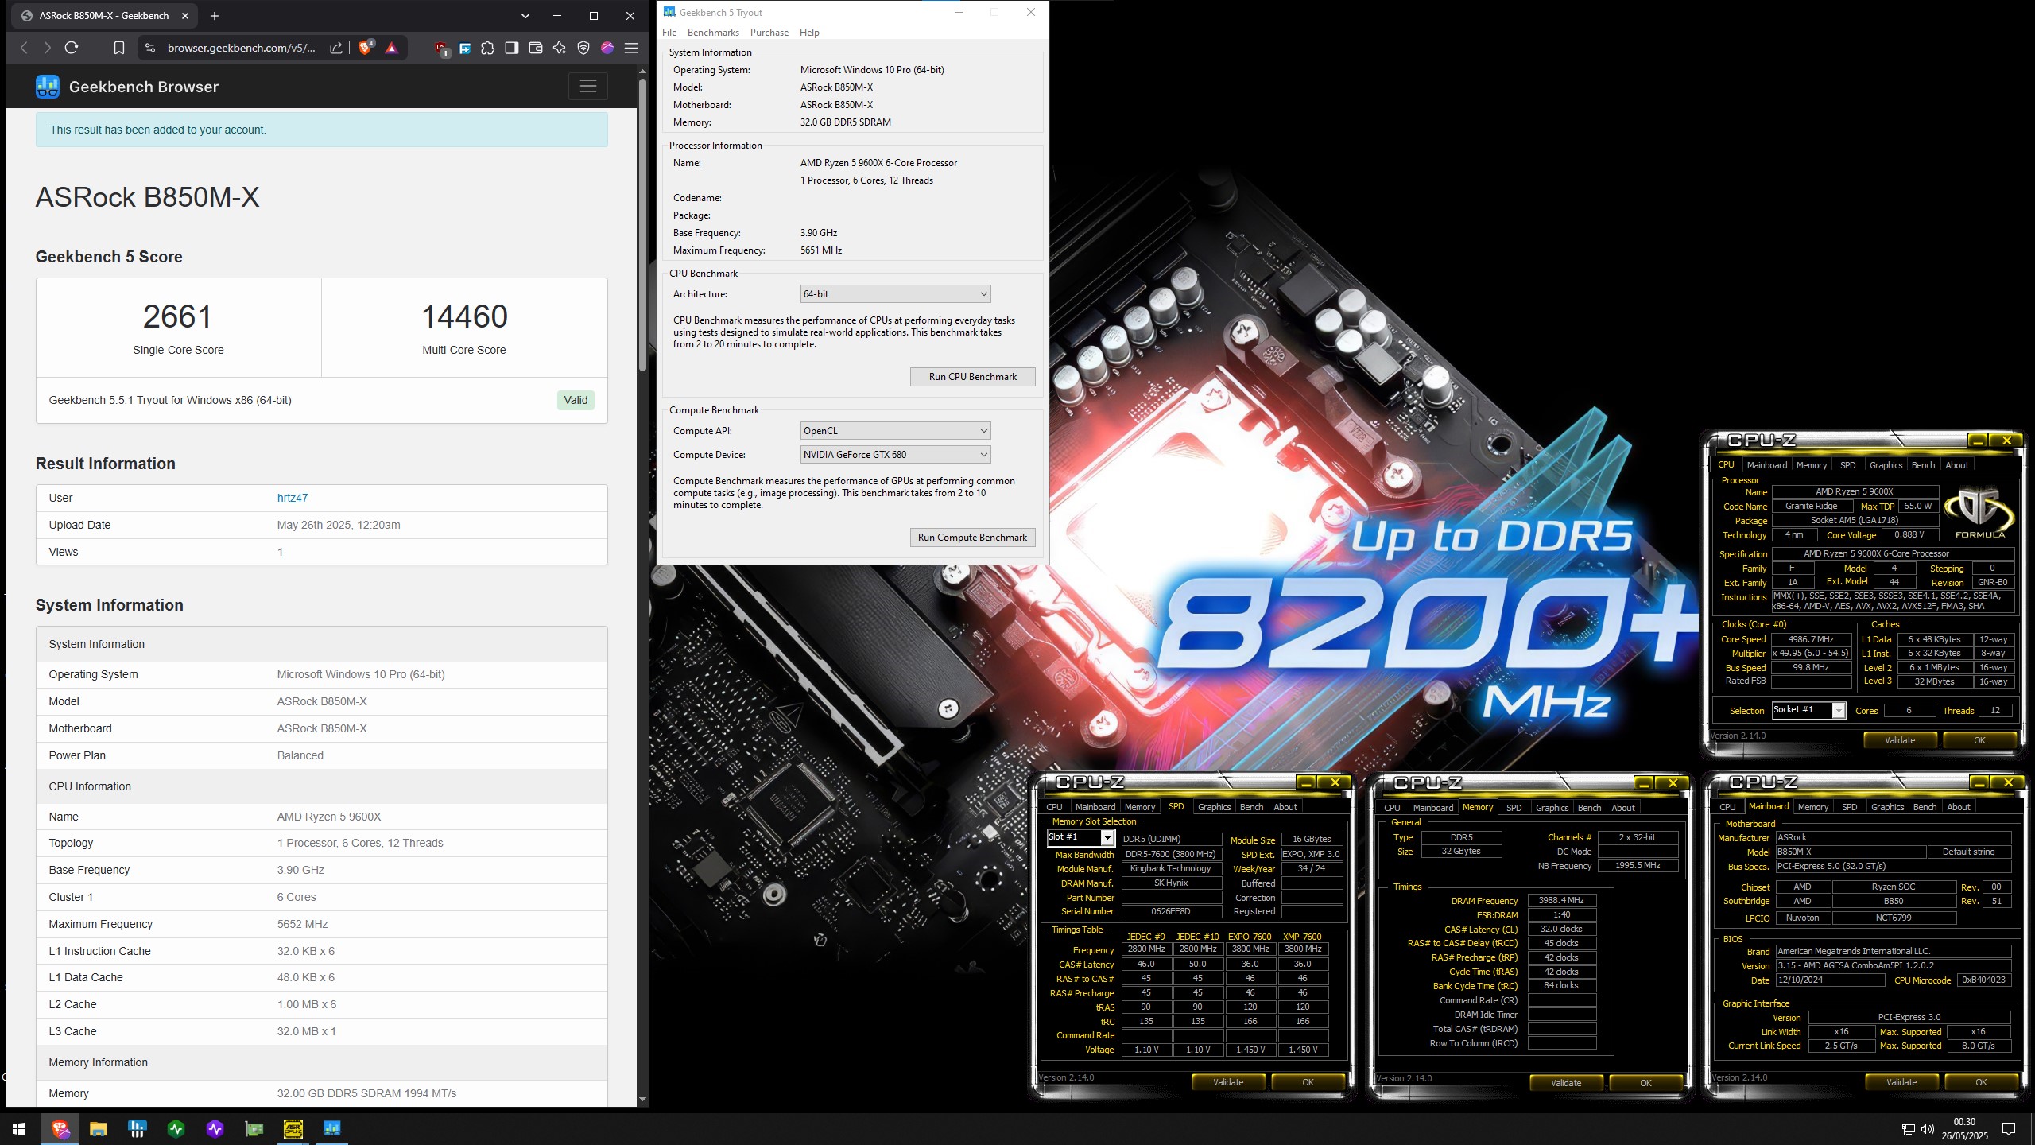This screenshot has width=2035, height=1145.
Task: Switch to Bench tab in CPU-Z CPU window
Action: (x=1923, y=465)
